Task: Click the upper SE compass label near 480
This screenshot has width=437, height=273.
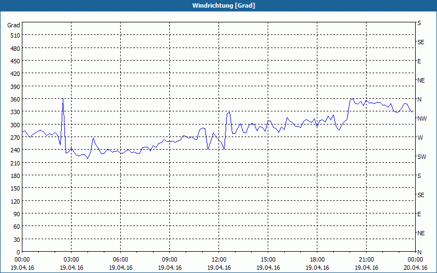Action: click(x=421, y=42)
